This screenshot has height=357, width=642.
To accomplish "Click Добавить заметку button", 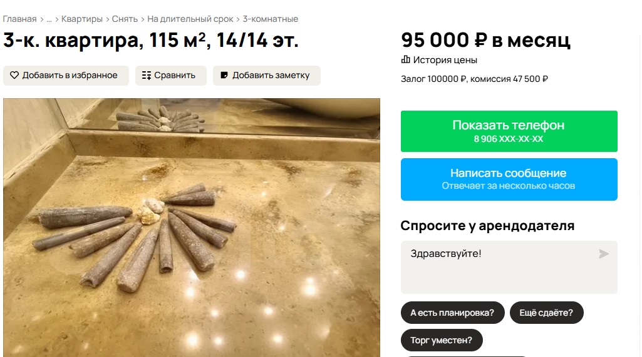I will (267, 76).
